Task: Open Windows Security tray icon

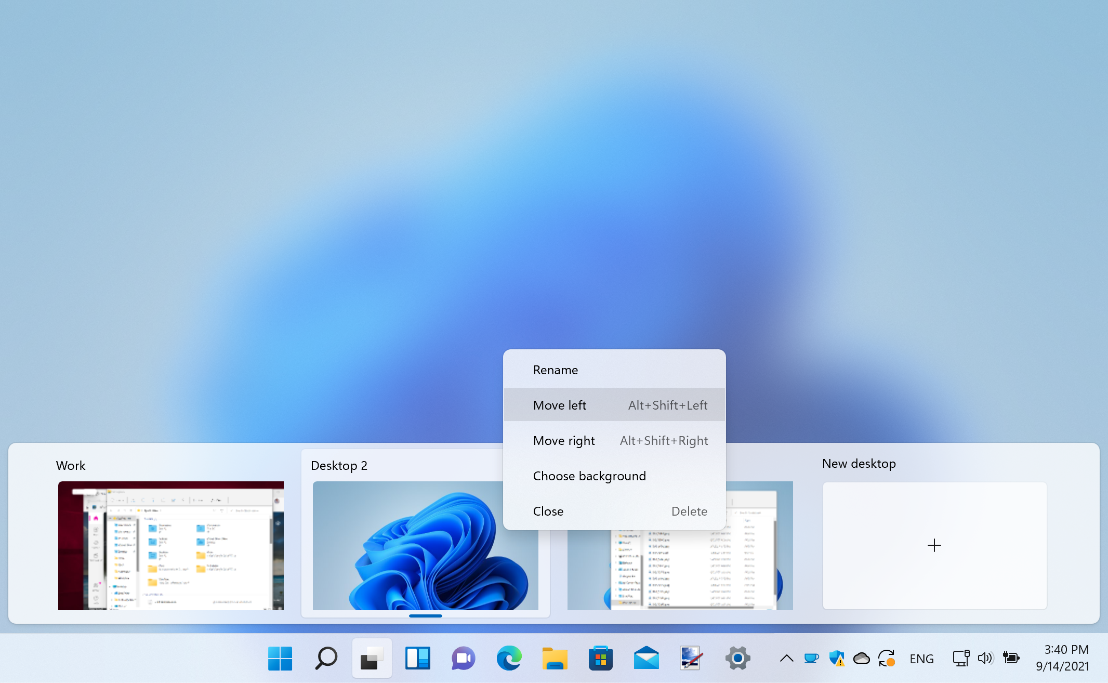Action: pos(836,659)
